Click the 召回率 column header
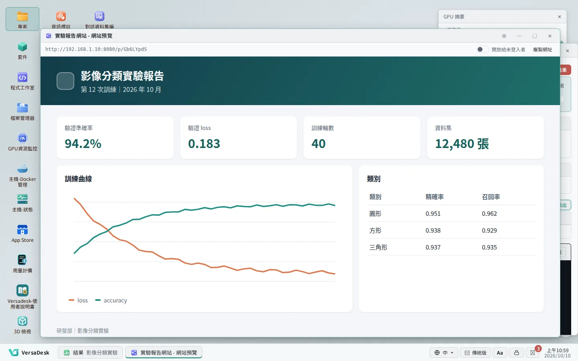 pyautogui.click(x=491, y=197)
